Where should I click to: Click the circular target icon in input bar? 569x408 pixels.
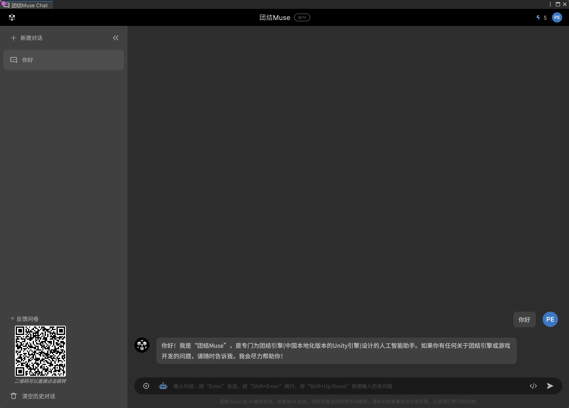coord(146,386)
